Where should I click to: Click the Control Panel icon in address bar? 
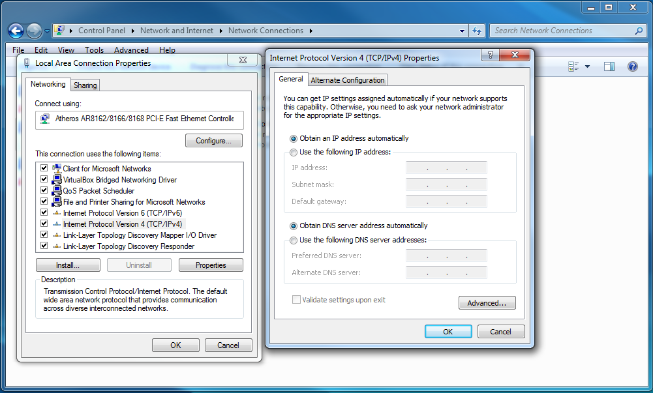(x=59, y=31)
